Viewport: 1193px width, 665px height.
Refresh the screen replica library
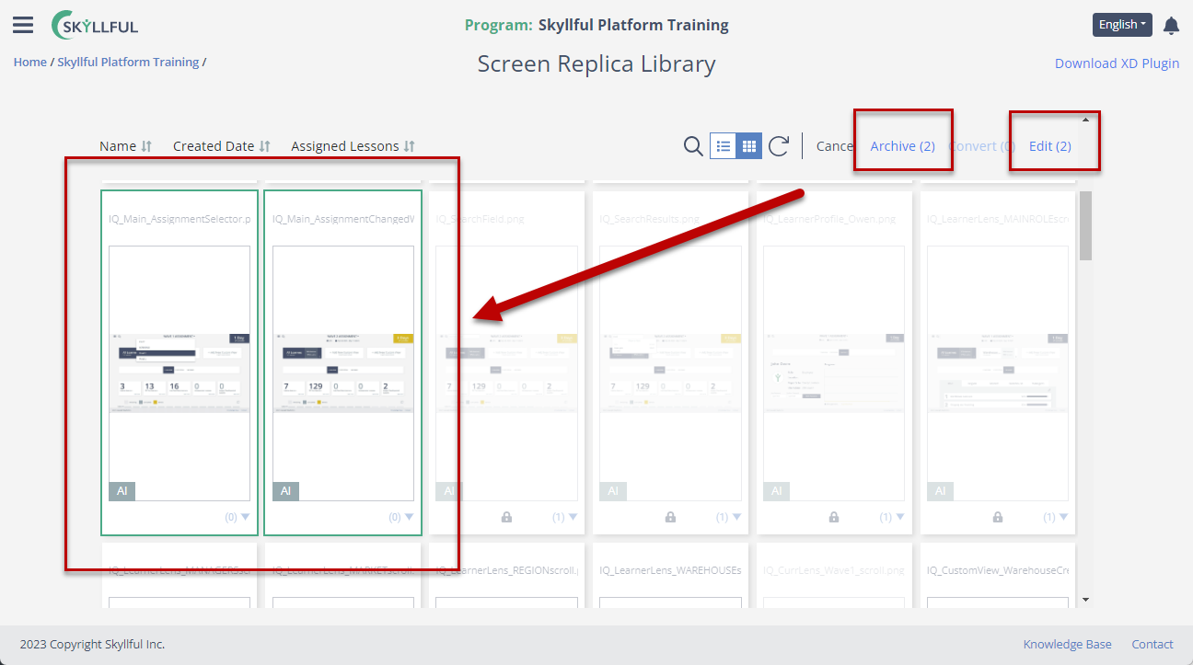pyautogui.click(x=779, y=145)
